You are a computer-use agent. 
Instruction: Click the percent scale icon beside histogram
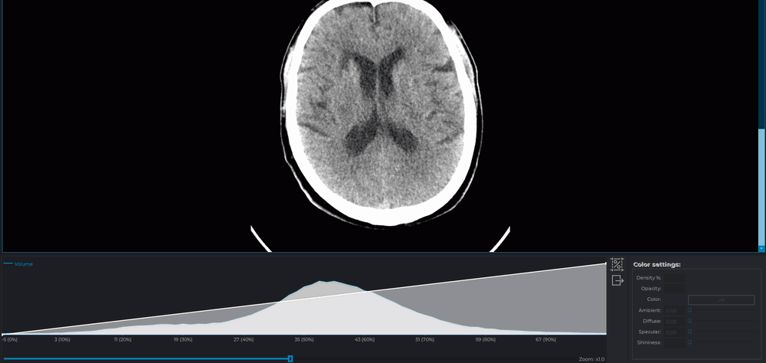click(x=617, y=264)
